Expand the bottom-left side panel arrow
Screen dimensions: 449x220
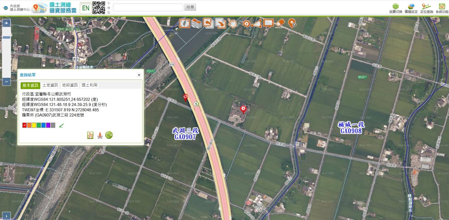click(x=7, y=216)
